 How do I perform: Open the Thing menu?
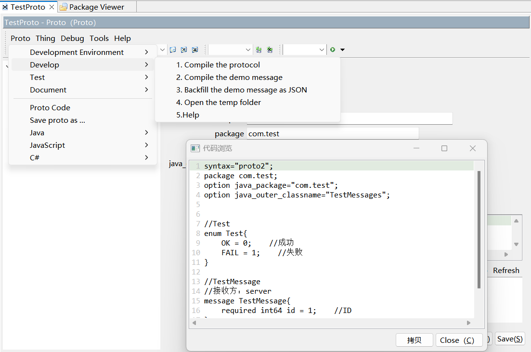[45, 39]
